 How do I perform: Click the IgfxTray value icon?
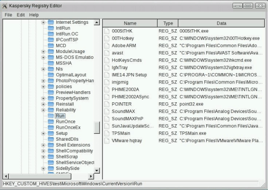(107, 68)
